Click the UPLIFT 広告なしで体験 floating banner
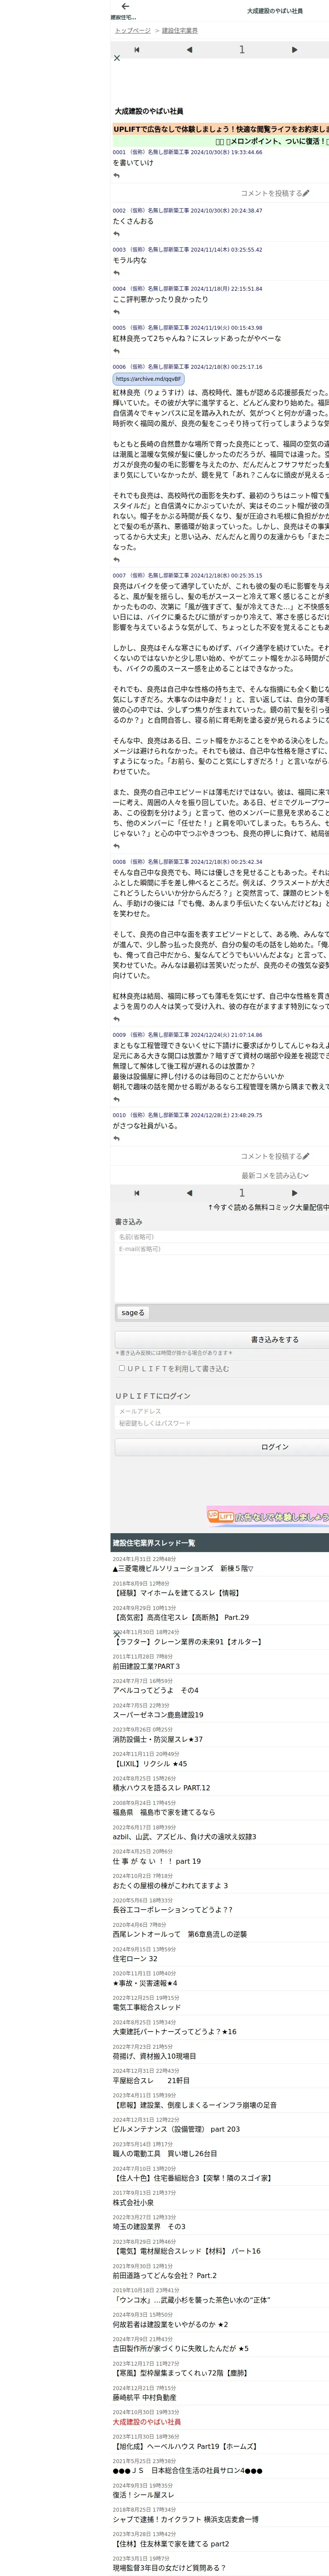 pos(268,1516)
